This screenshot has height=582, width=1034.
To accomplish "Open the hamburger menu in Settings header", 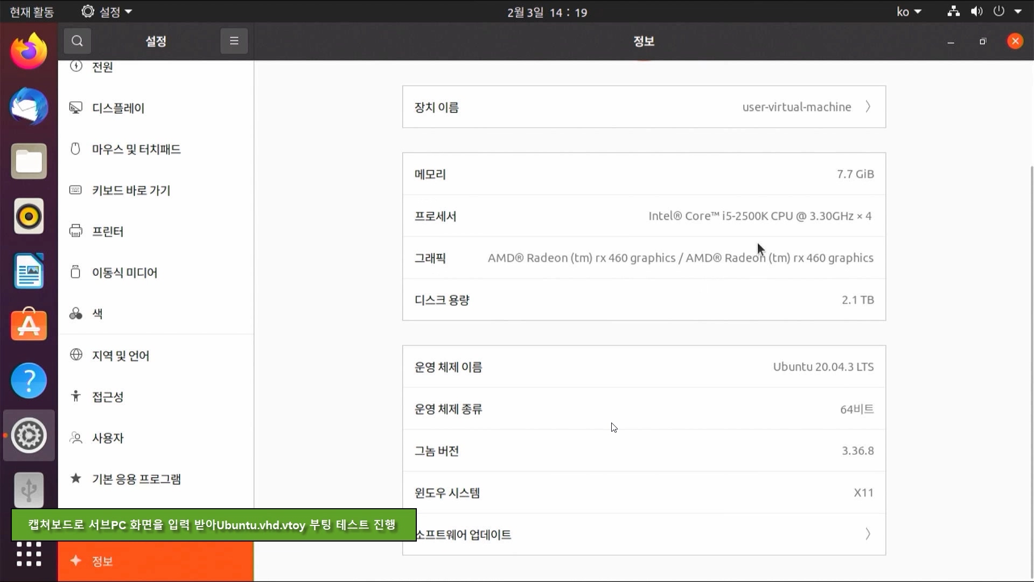I will (x=234, y=41).
